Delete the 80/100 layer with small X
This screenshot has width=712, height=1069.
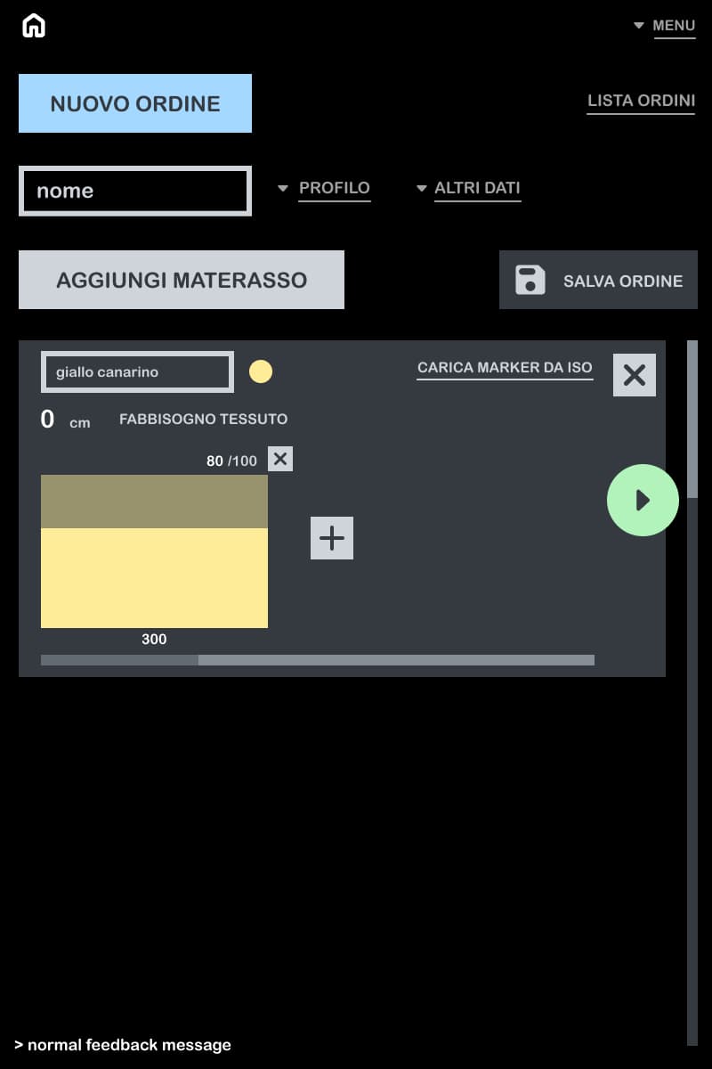(280, 460)
